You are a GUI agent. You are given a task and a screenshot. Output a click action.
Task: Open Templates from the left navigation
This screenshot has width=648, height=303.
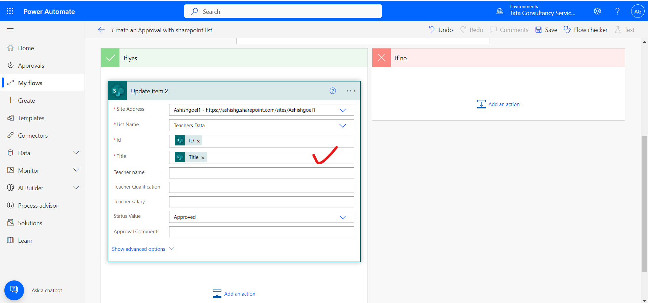coord(31,118)
